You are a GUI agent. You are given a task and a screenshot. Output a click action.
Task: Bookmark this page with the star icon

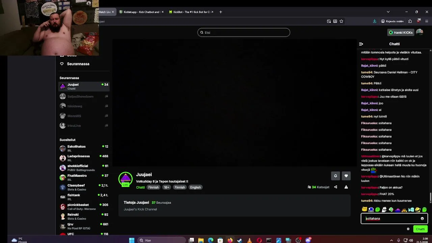tap(341, 21)
